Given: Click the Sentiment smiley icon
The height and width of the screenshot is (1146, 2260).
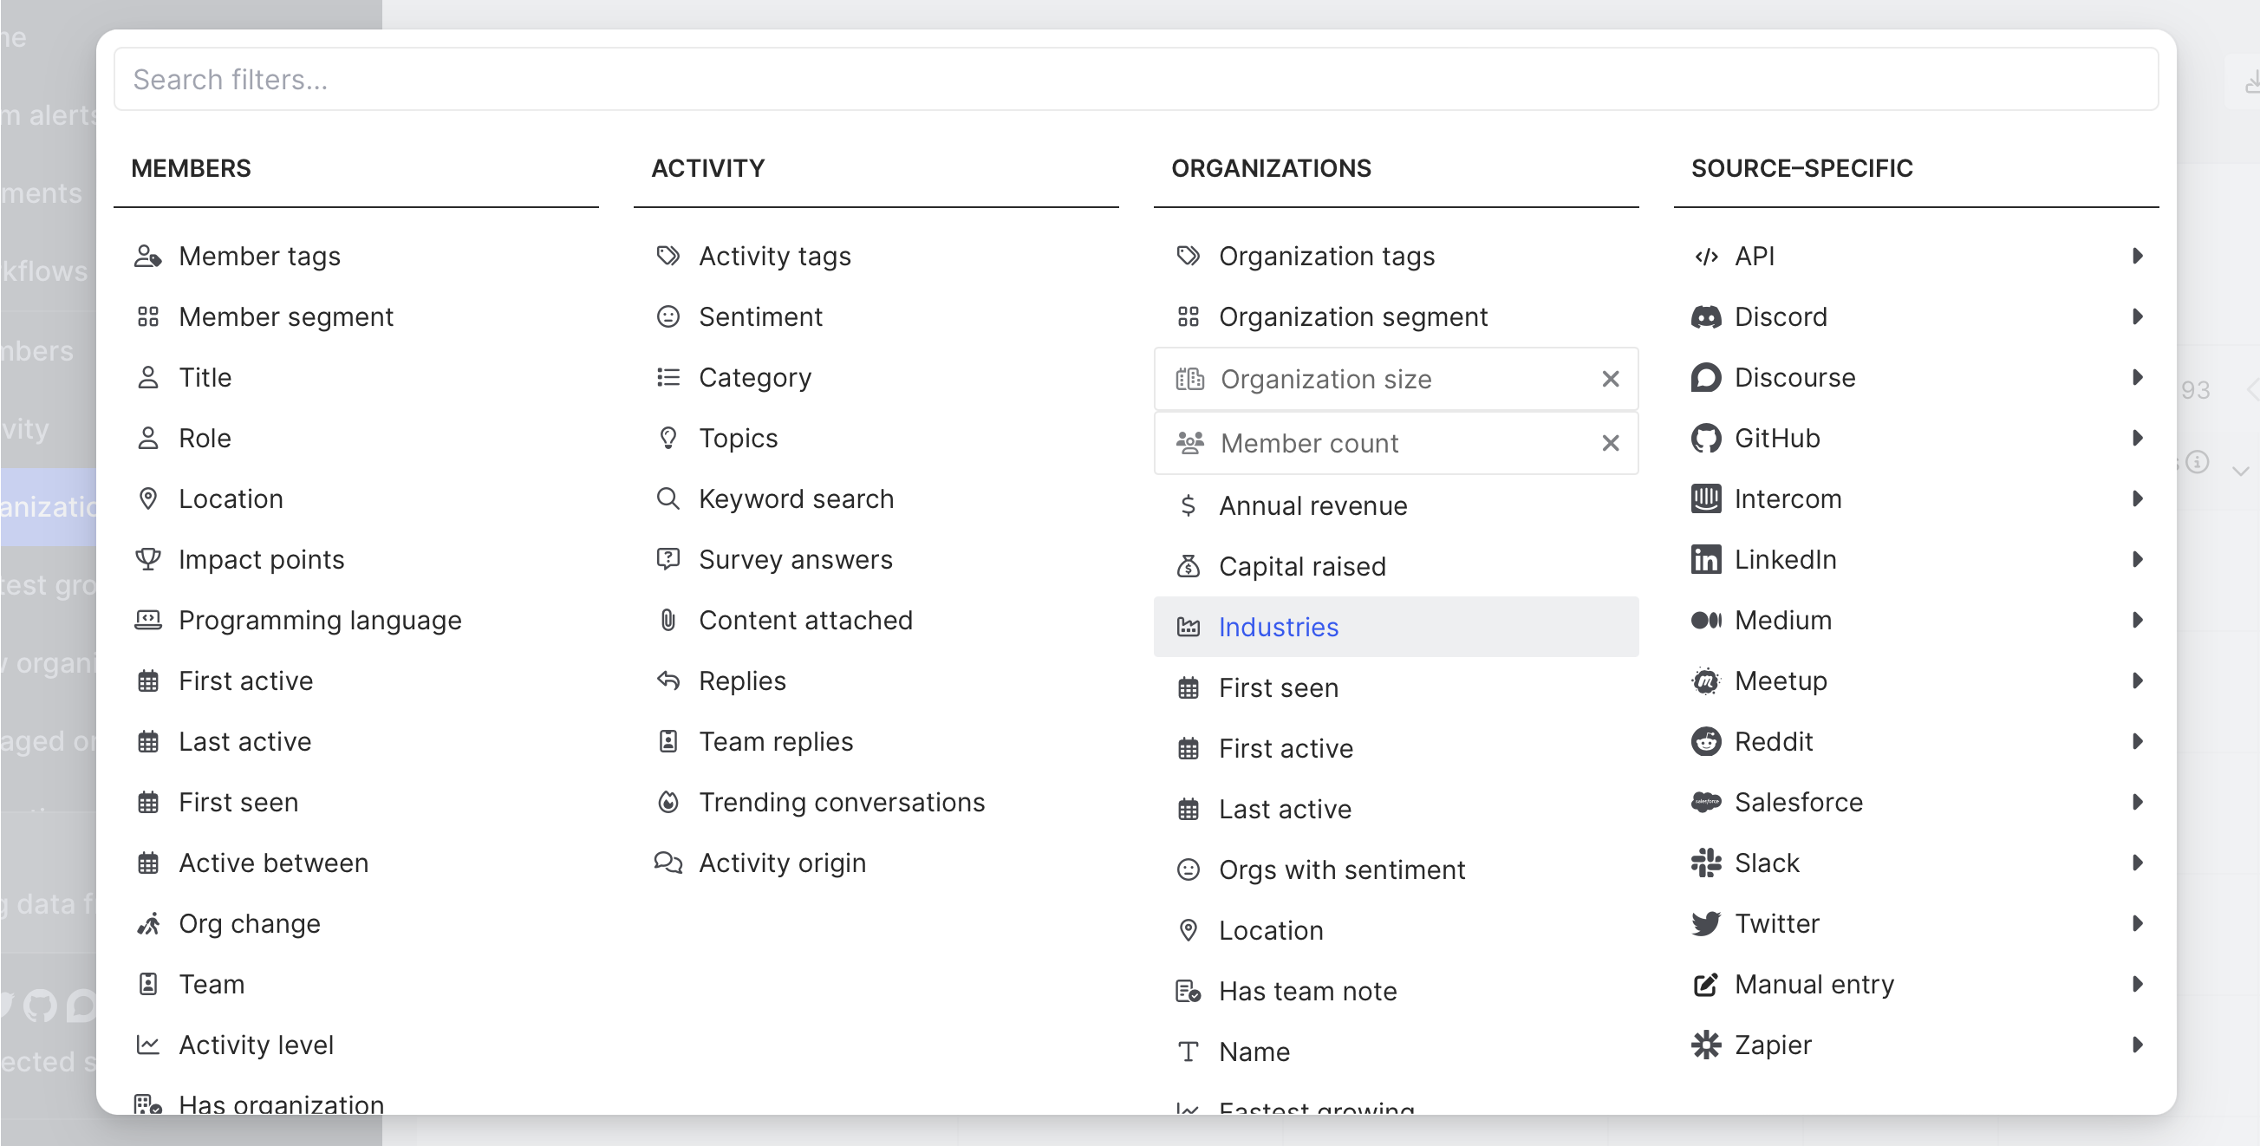Looking at the screenshot, I should tap(668, 316).
